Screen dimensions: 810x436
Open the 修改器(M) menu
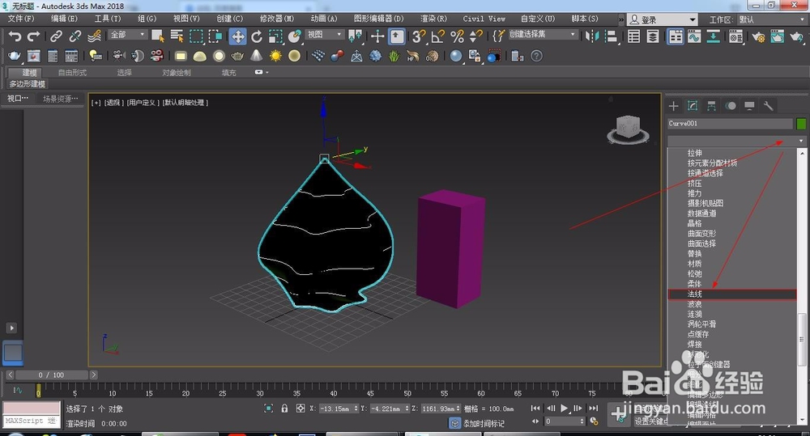point(277,19)
